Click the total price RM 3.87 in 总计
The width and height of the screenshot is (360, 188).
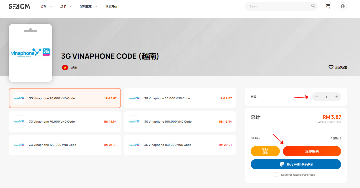332,117
